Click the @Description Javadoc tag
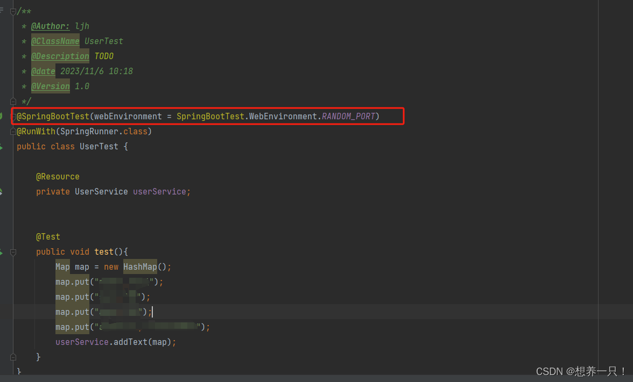This screenshot has height=382, width=633. (60, 56)
